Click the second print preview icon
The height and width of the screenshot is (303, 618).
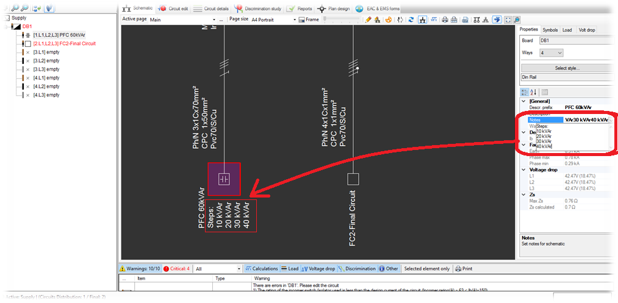click(454, 20)
